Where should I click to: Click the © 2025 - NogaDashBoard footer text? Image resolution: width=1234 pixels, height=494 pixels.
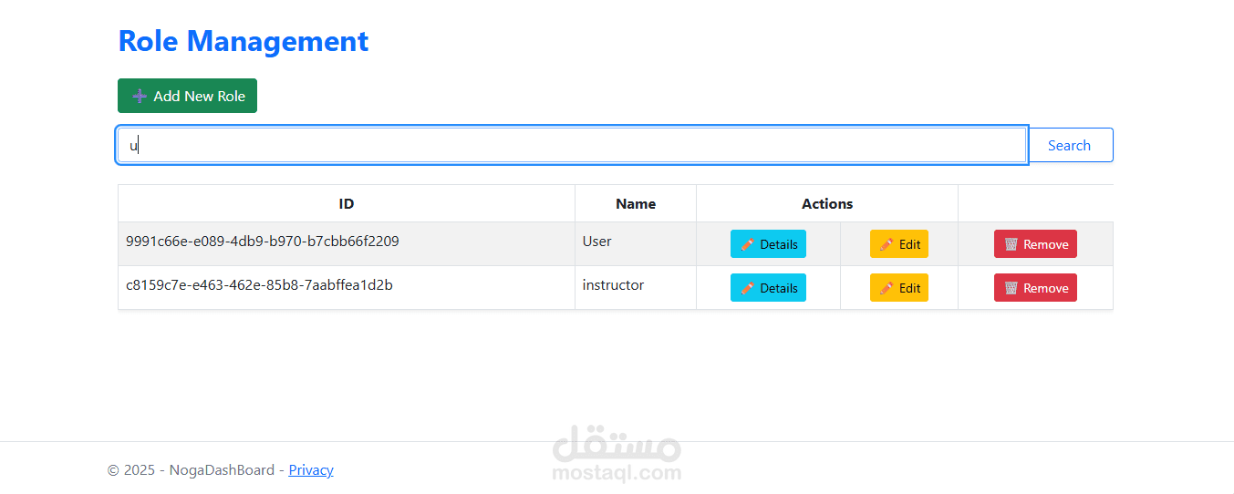tap(191, 470)
